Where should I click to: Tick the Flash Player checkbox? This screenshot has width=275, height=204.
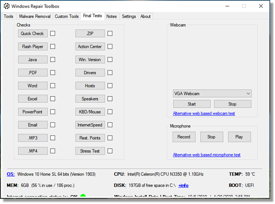(52, 47)
